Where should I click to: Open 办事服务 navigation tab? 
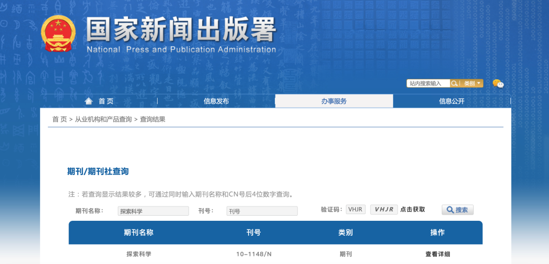[334, 101]
